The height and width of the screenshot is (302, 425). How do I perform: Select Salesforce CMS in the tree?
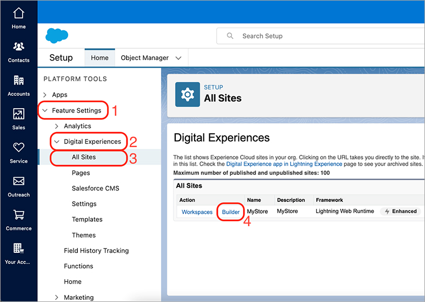click(95, 188)
